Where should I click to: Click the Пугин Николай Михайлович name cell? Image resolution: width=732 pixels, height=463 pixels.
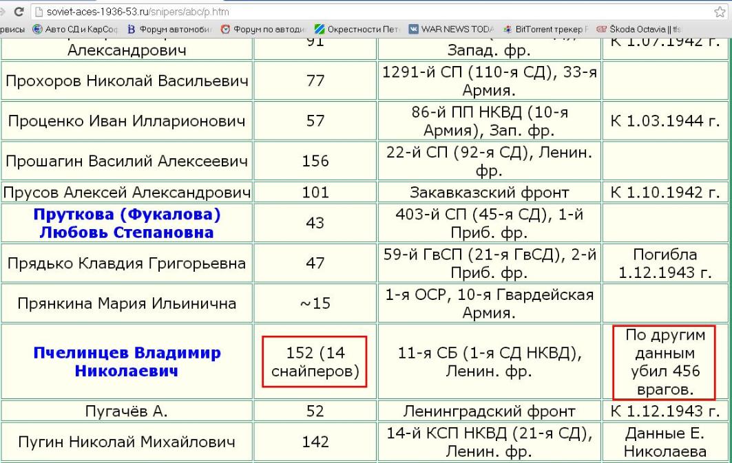127,442
